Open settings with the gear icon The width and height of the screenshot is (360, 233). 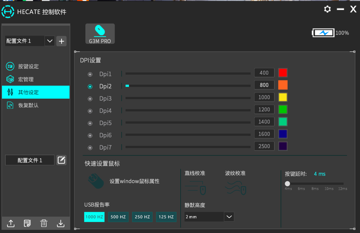click(x=327, y=9)
